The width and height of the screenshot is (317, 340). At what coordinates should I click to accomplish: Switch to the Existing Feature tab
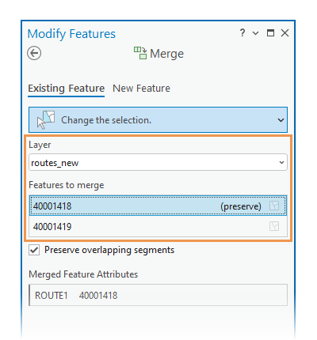coord(67,89)
